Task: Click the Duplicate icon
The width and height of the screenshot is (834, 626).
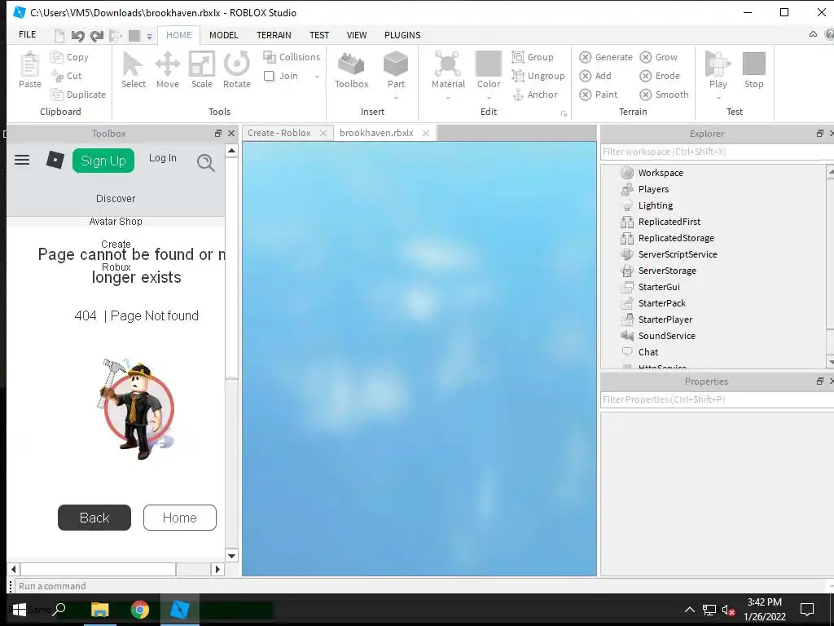Action: click(x=57, y=95)
